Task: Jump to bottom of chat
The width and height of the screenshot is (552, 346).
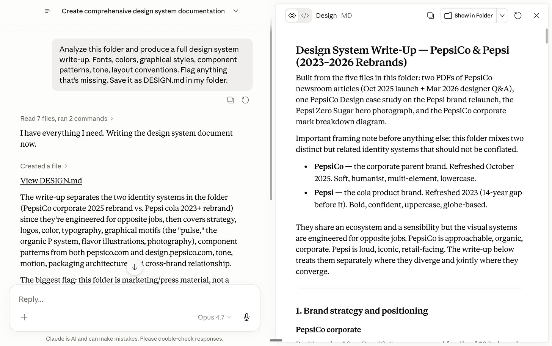Action: (x=135, y=267)
